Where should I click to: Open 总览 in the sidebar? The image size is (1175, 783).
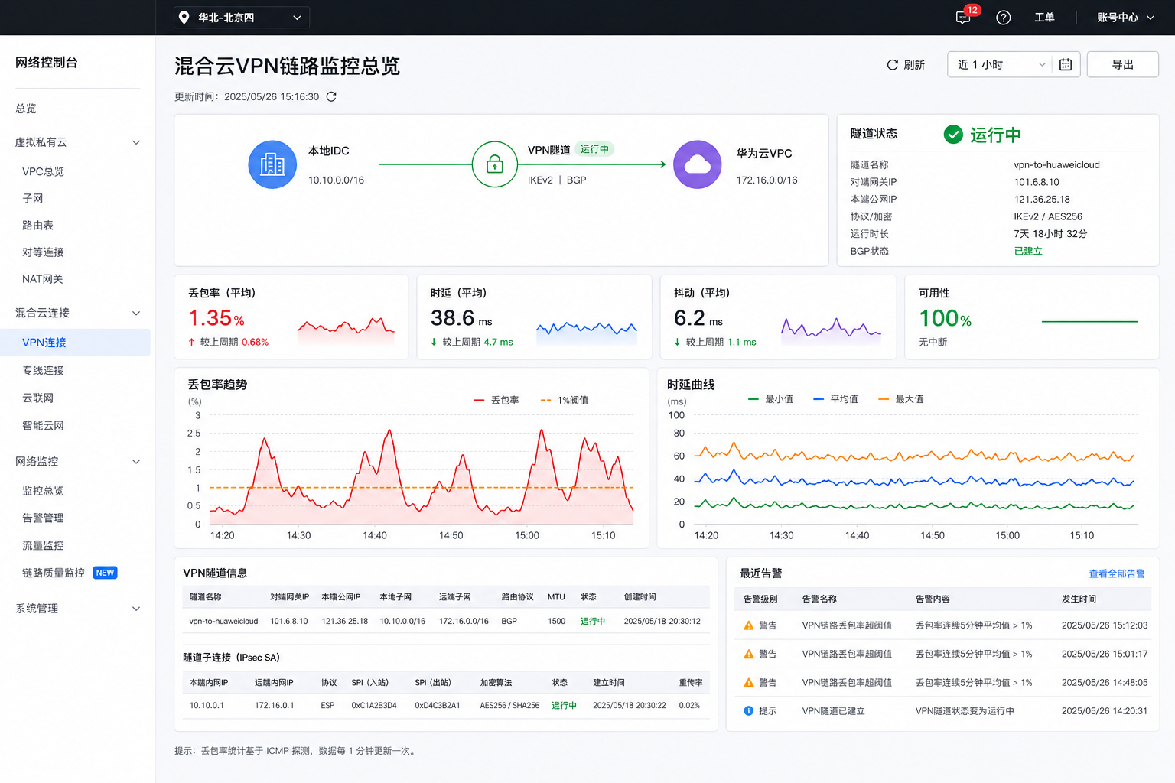[26, 109]
